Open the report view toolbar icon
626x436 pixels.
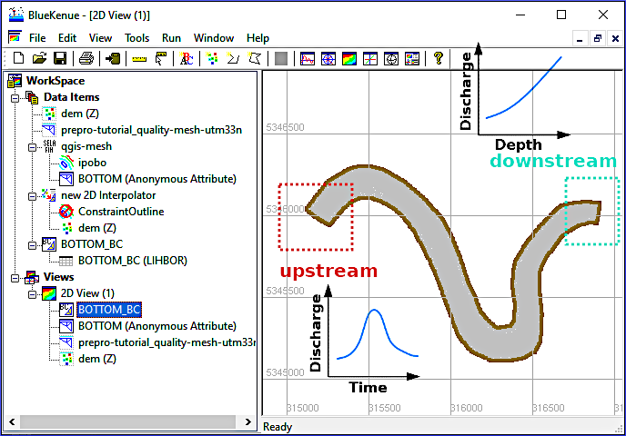click(x=412, y=59)
